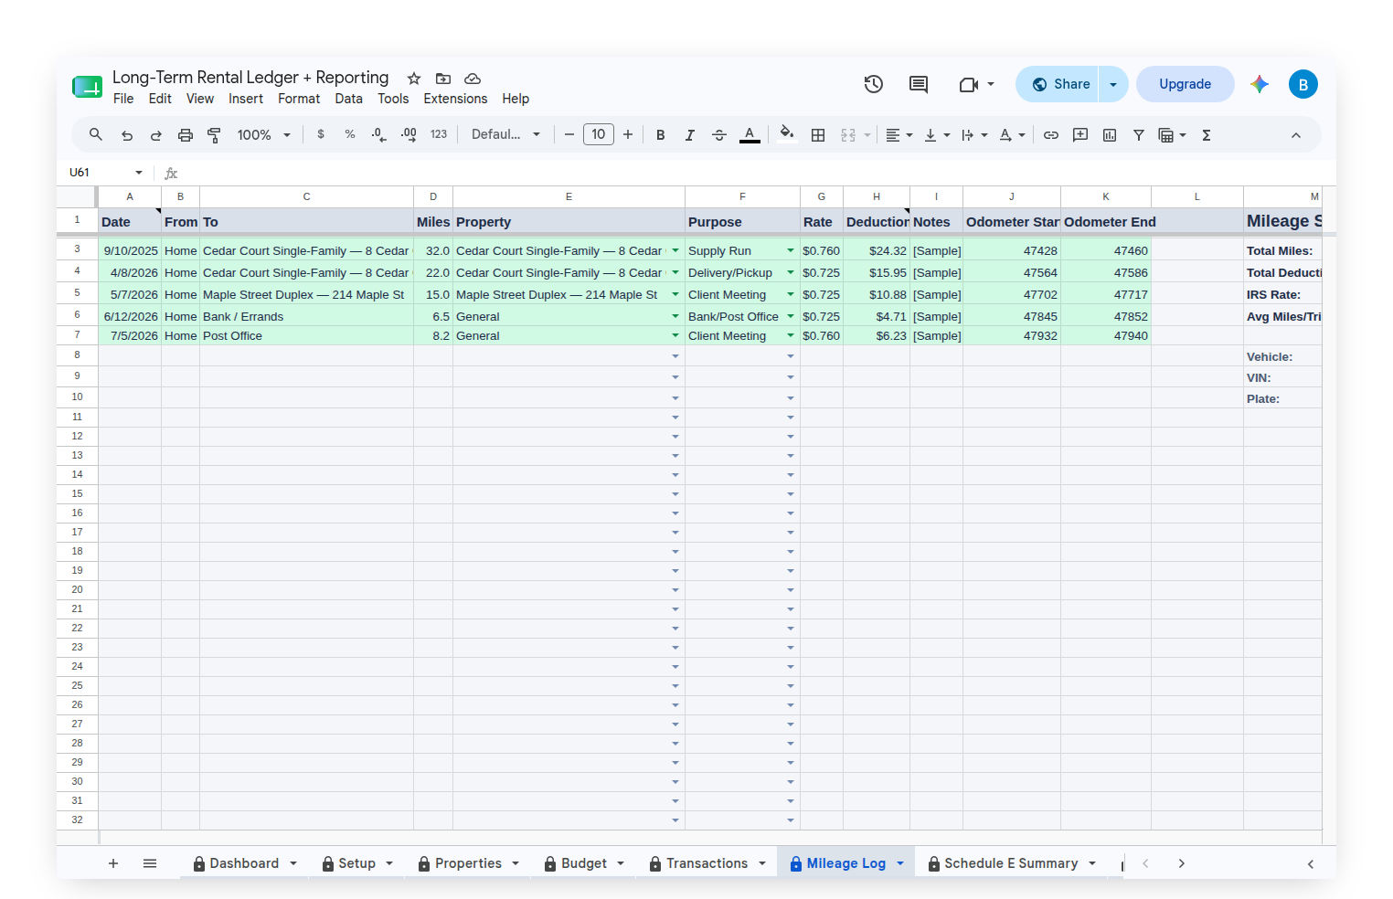The width and height of the screenshot is (1393, 899).
Task: Collapse the toolbar with up chevron
Action: 1296,135
